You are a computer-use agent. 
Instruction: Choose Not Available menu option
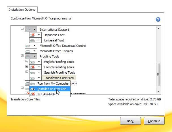click(x=50, y=94)
